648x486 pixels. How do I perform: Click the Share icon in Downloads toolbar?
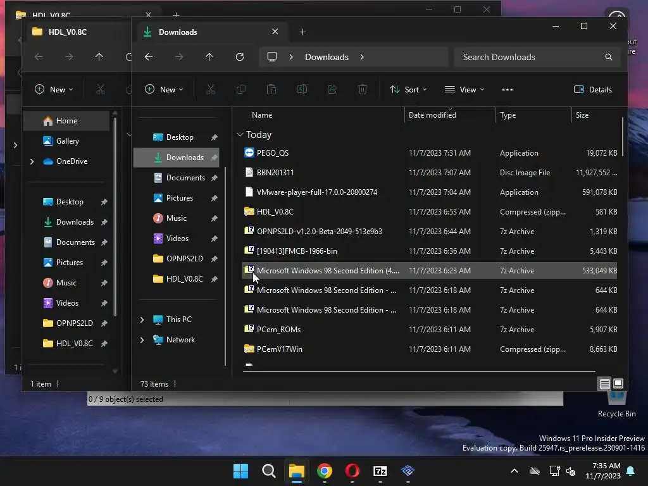click(332, 89)
